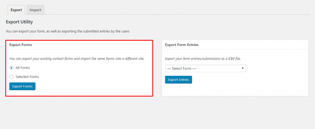315x129 pixels.
Task: Open the Export tab
Action: [x=16, y=10]
